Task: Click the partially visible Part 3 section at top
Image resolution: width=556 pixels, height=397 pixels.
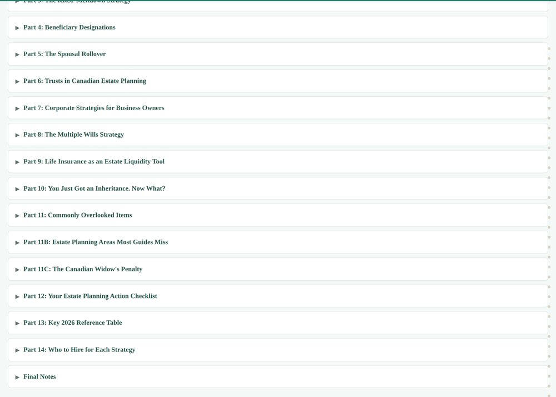Action: tap(278, 6)
